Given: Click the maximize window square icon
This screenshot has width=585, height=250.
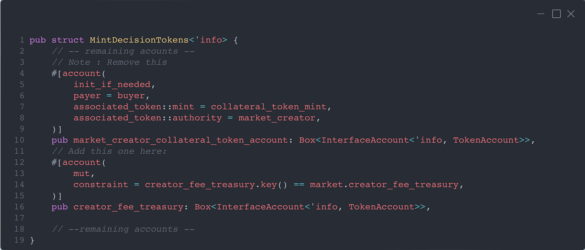Looking at the screenshot, I should coord(556,14).
